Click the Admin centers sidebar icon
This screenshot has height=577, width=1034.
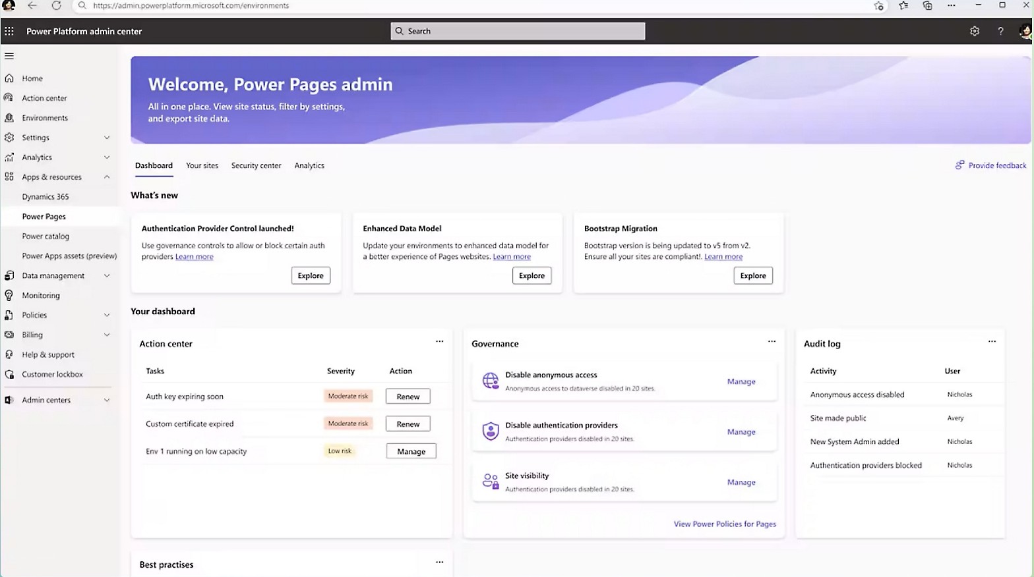(9, 400)
